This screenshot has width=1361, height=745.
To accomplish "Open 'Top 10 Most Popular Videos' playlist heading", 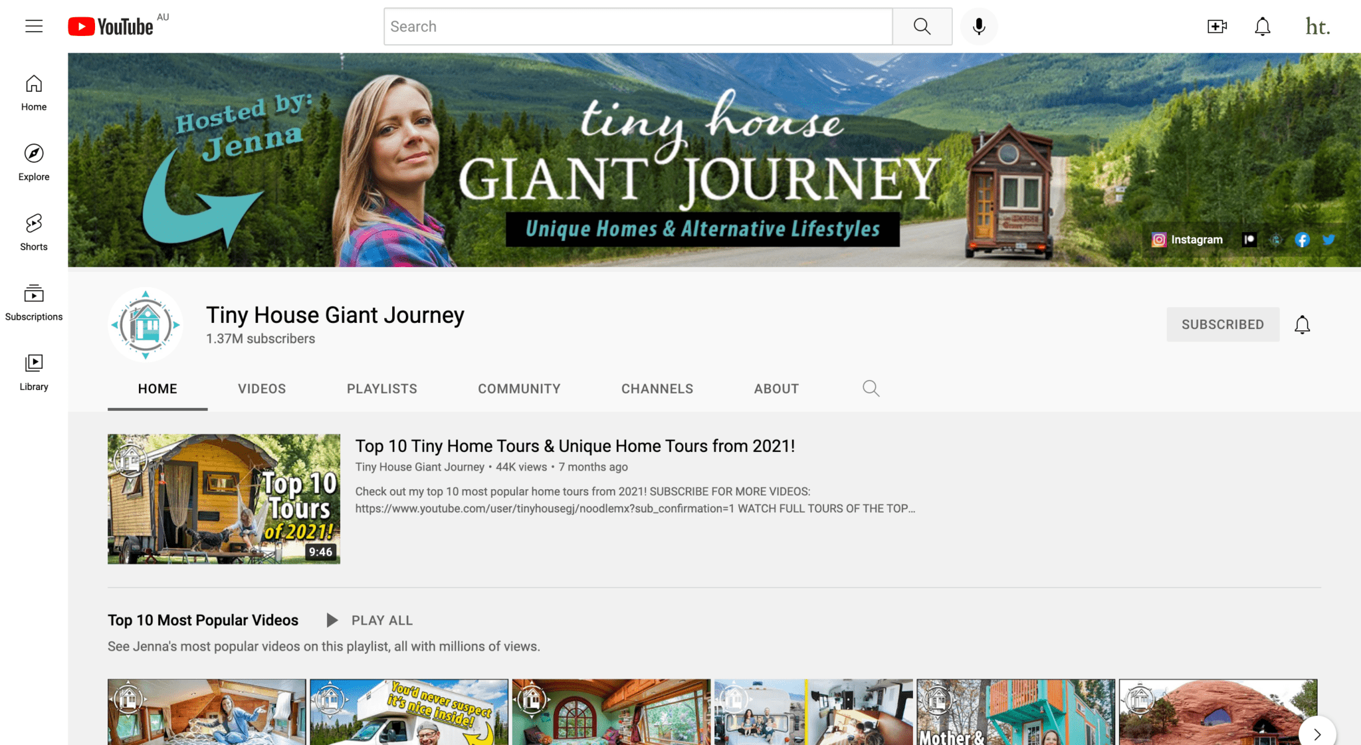I will [x=203, y=620].
